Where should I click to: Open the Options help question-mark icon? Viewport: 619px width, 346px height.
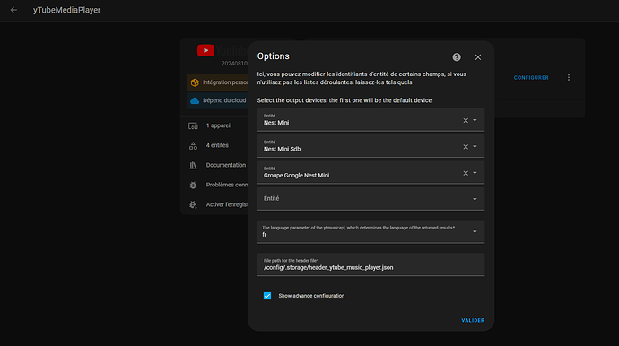(457, 57)
